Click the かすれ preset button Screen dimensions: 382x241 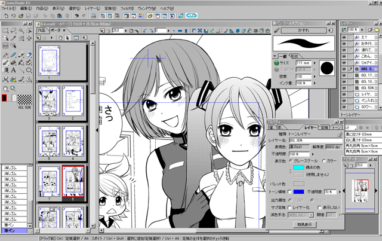(304, 30)
